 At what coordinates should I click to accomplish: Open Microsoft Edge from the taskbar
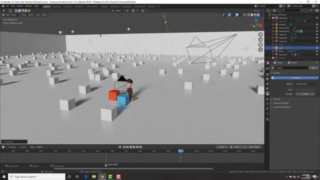[86, 176]
